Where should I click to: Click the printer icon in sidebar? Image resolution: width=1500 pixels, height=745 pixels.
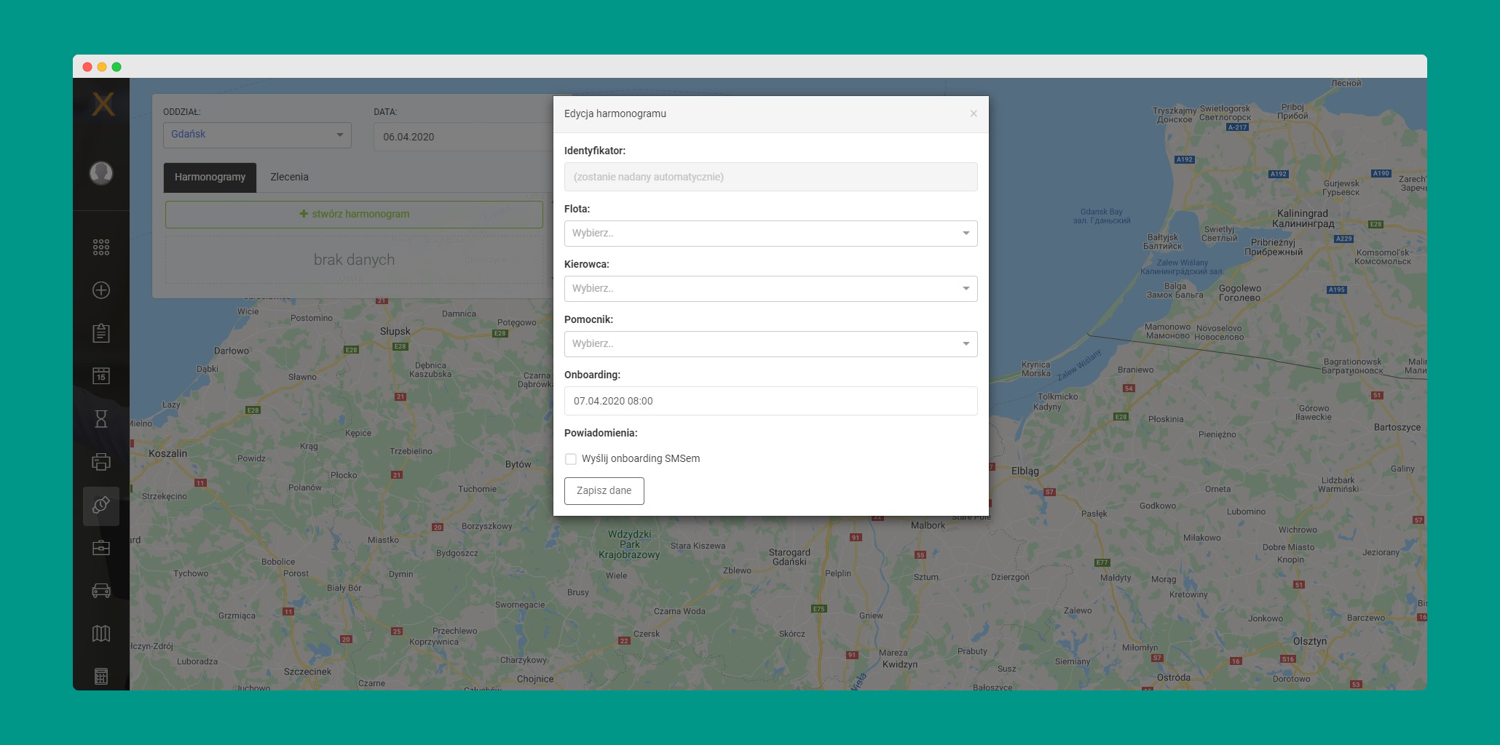click(101, 462)
